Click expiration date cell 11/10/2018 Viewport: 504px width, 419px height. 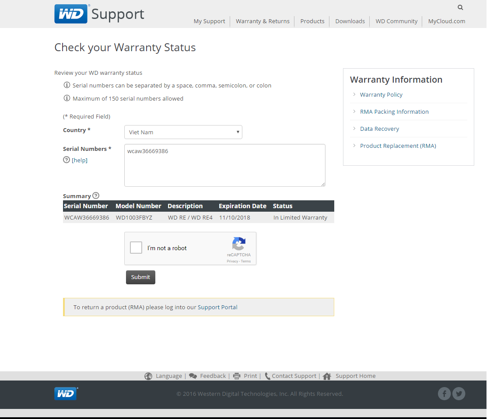point(234,217)
